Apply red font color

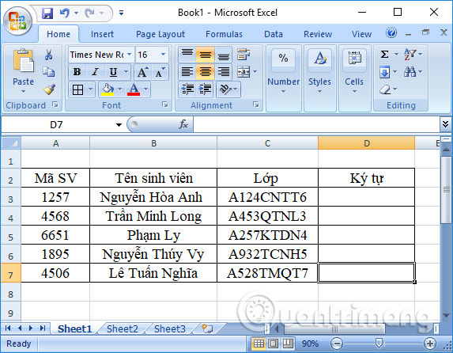(x=134, y=89)
